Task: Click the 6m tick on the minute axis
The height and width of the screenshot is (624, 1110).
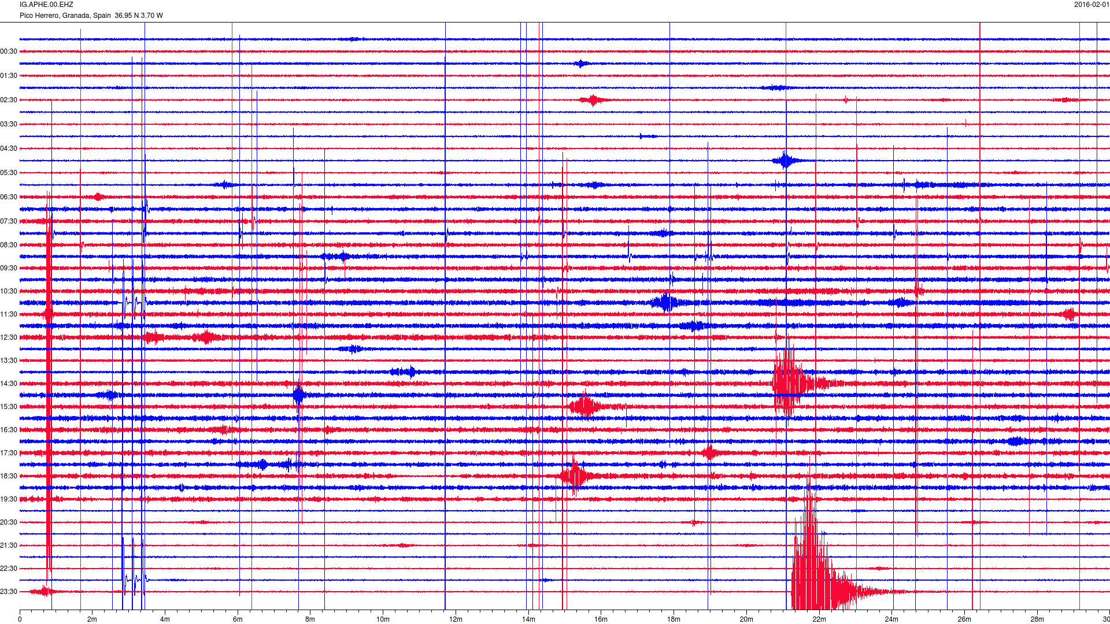Action: point(238,619)
